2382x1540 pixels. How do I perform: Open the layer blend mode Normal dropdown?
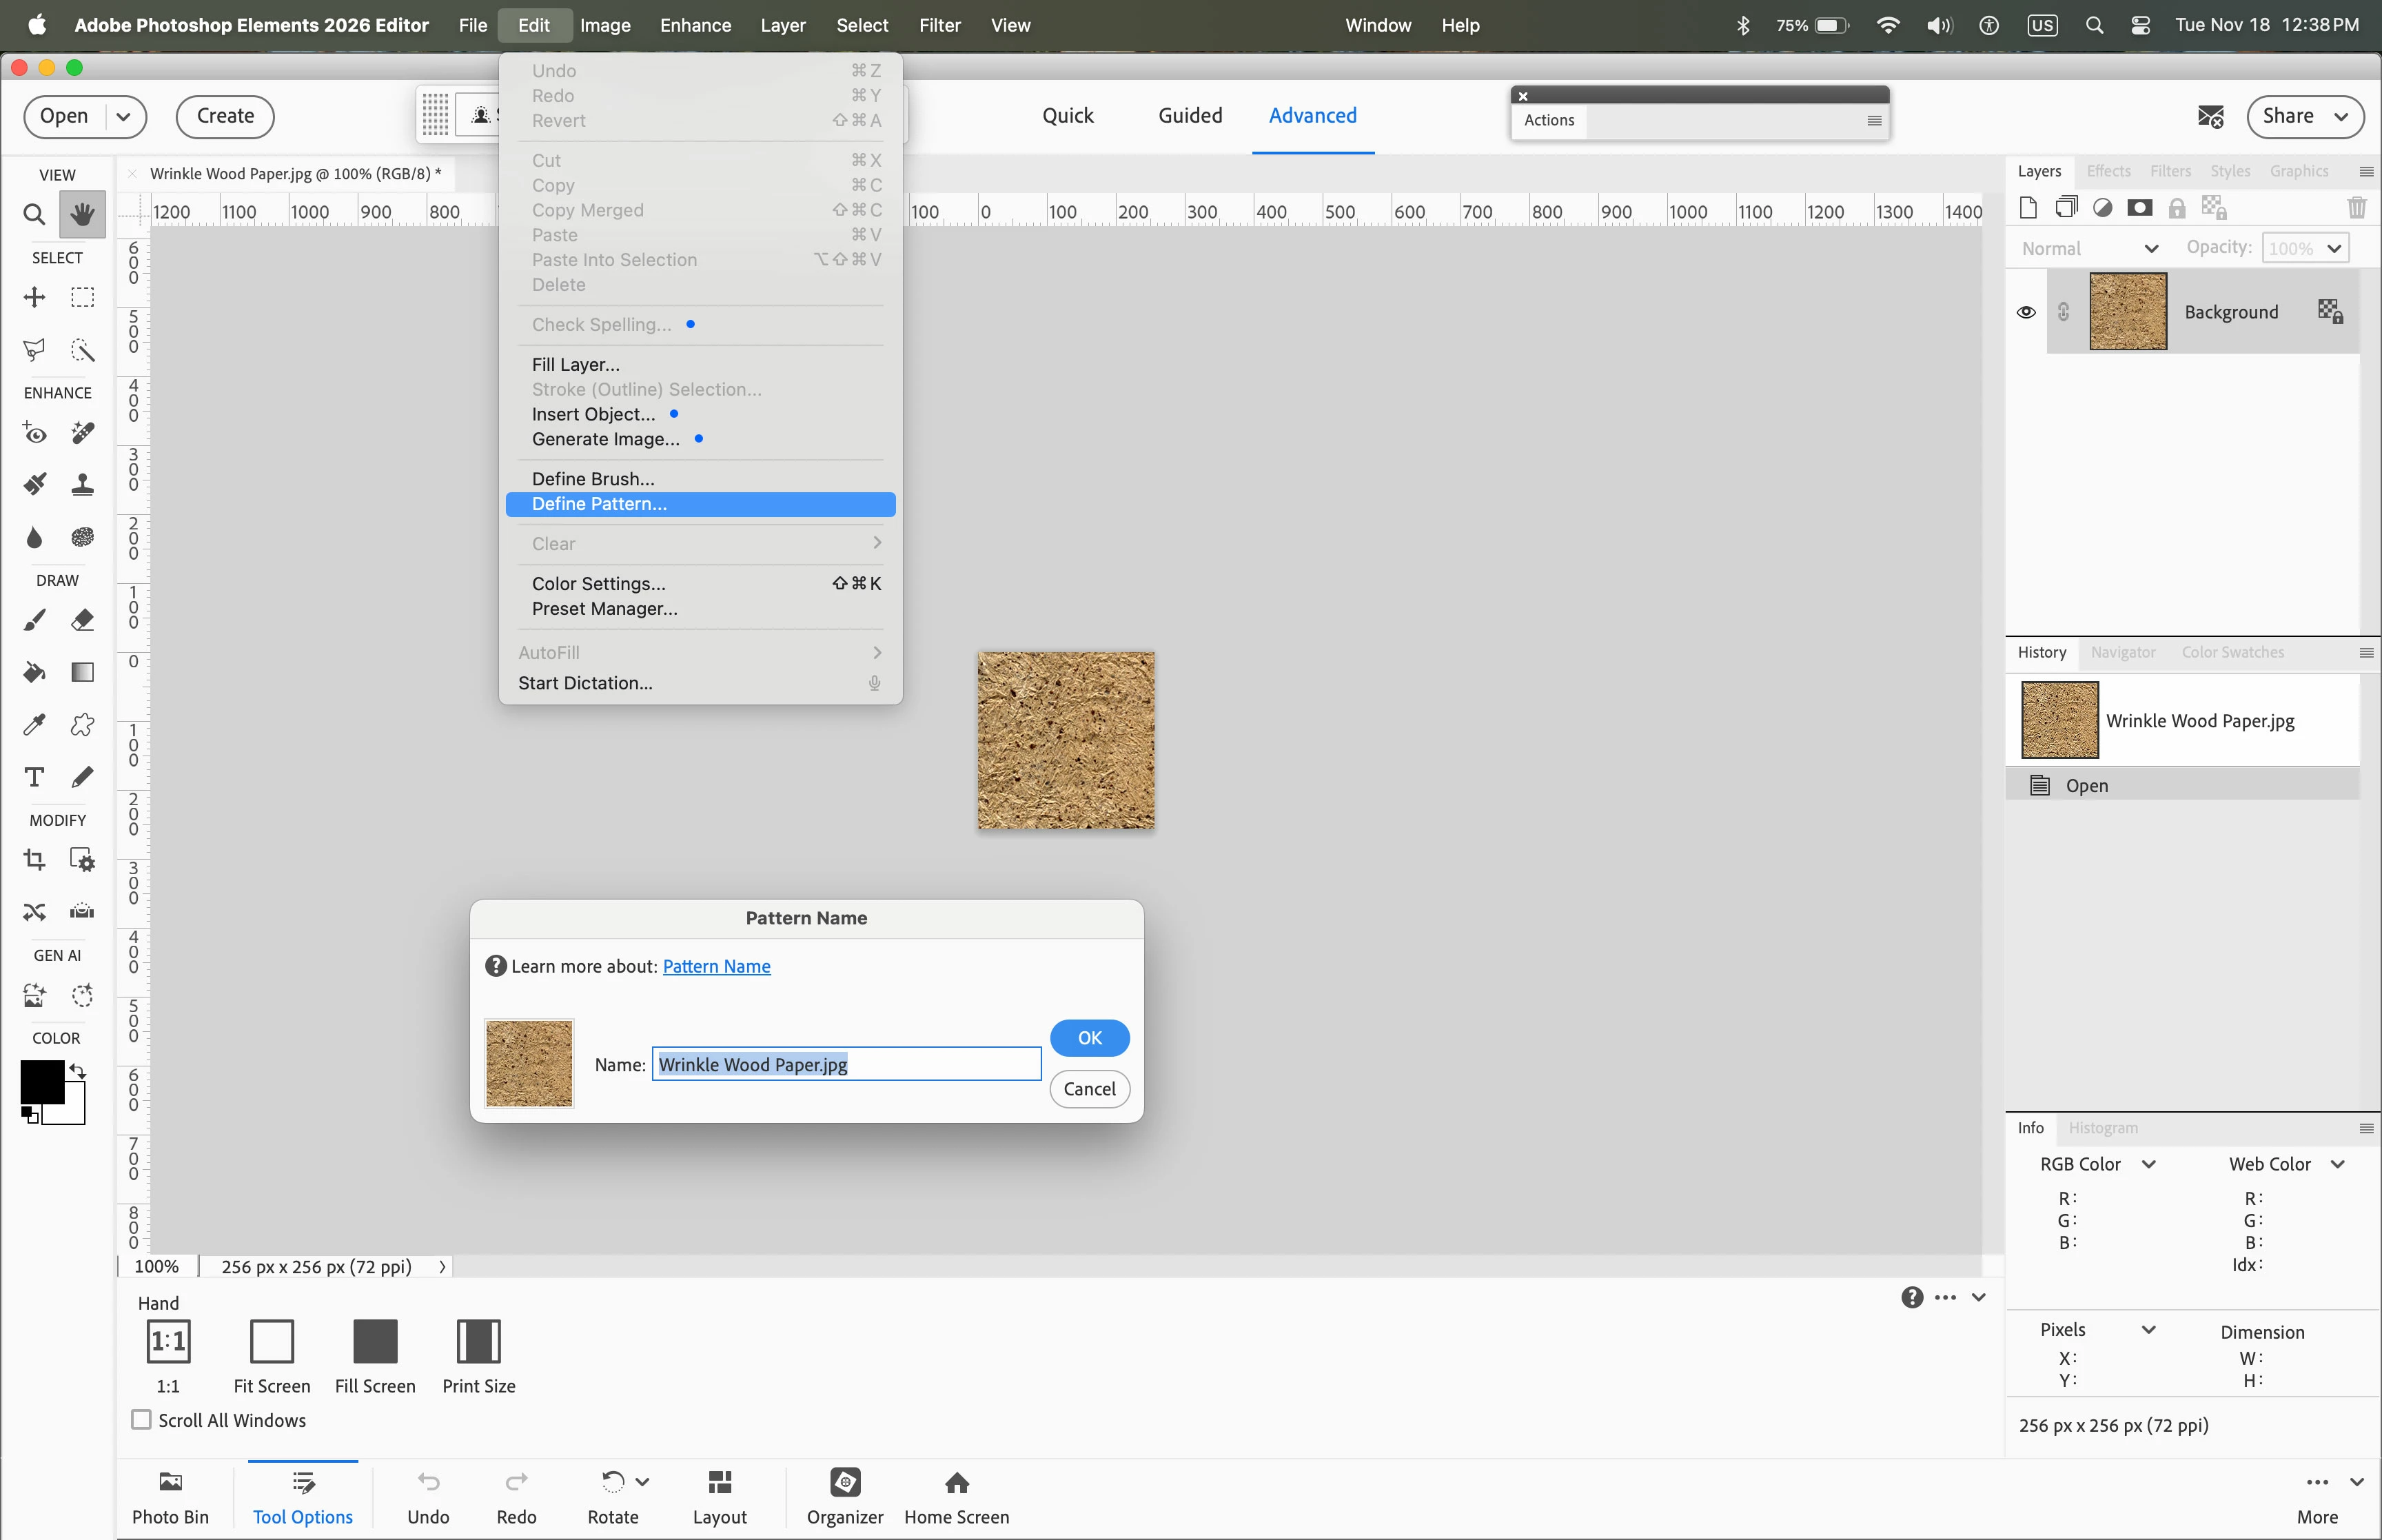2089,249
